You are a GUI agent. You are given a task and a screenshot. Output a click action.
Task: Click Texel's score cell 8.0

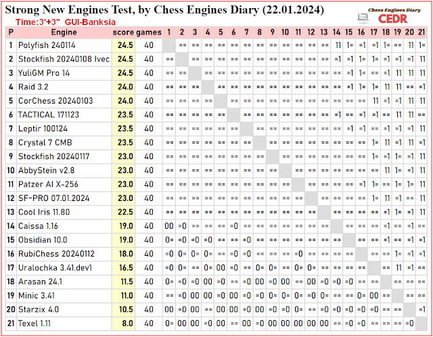[x=123, y=323]
